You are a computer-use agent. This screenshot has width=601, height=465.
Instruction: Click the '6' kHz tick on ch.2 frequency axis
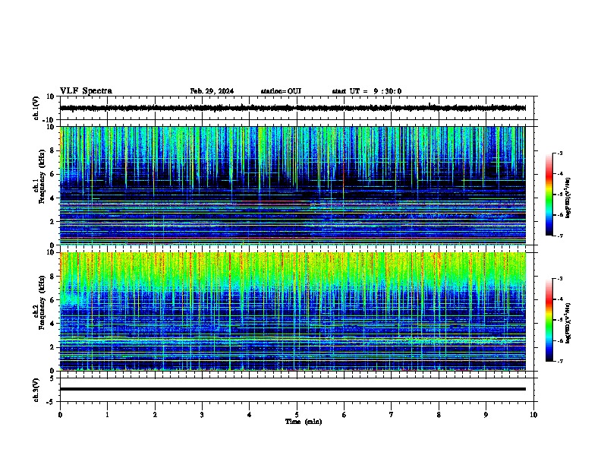coord(52,300)
